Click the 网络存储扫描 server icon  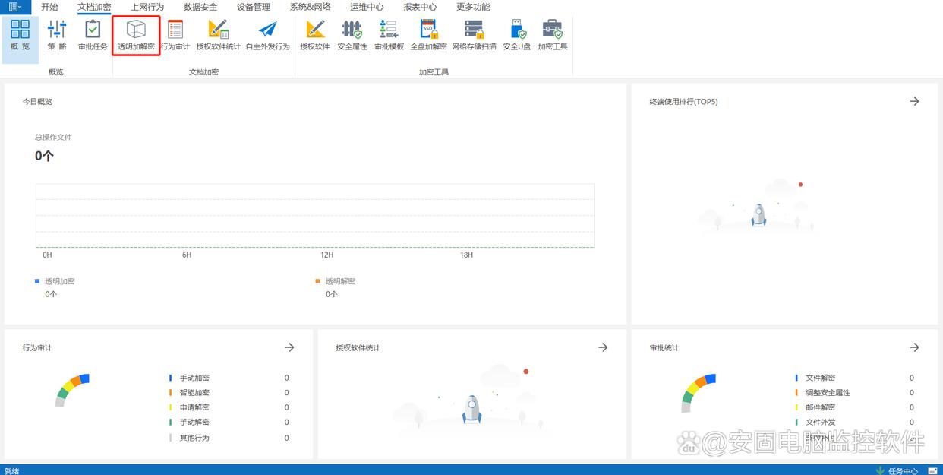pos(474,36)
